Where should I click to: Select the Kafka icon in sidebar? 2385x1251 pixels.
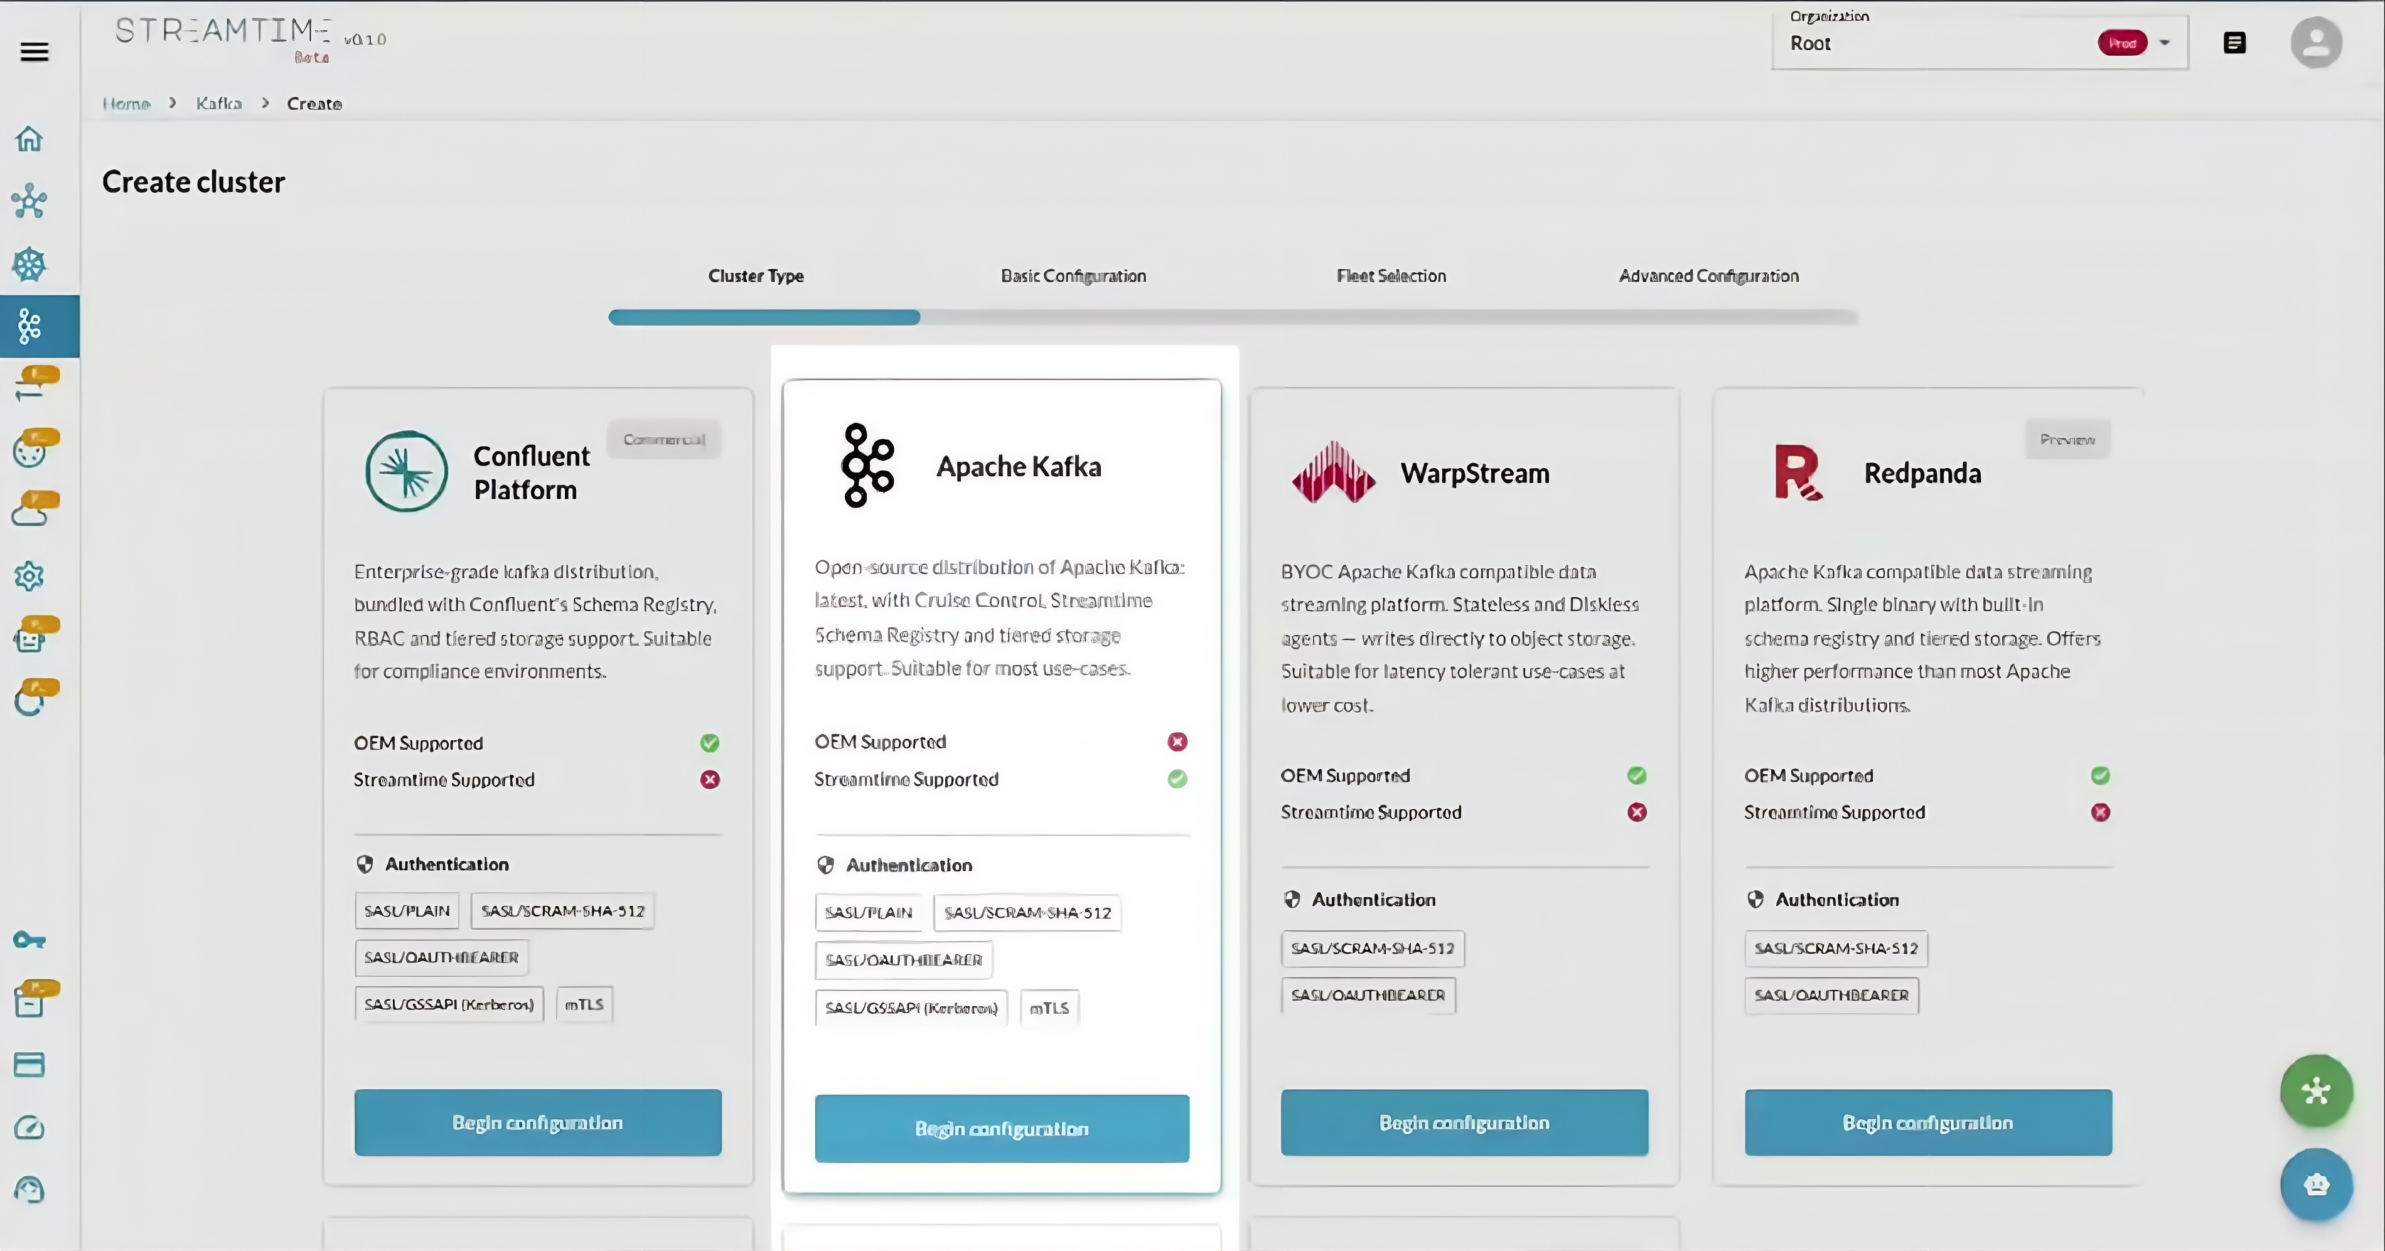pyautogui.click(x=29, y=326)
